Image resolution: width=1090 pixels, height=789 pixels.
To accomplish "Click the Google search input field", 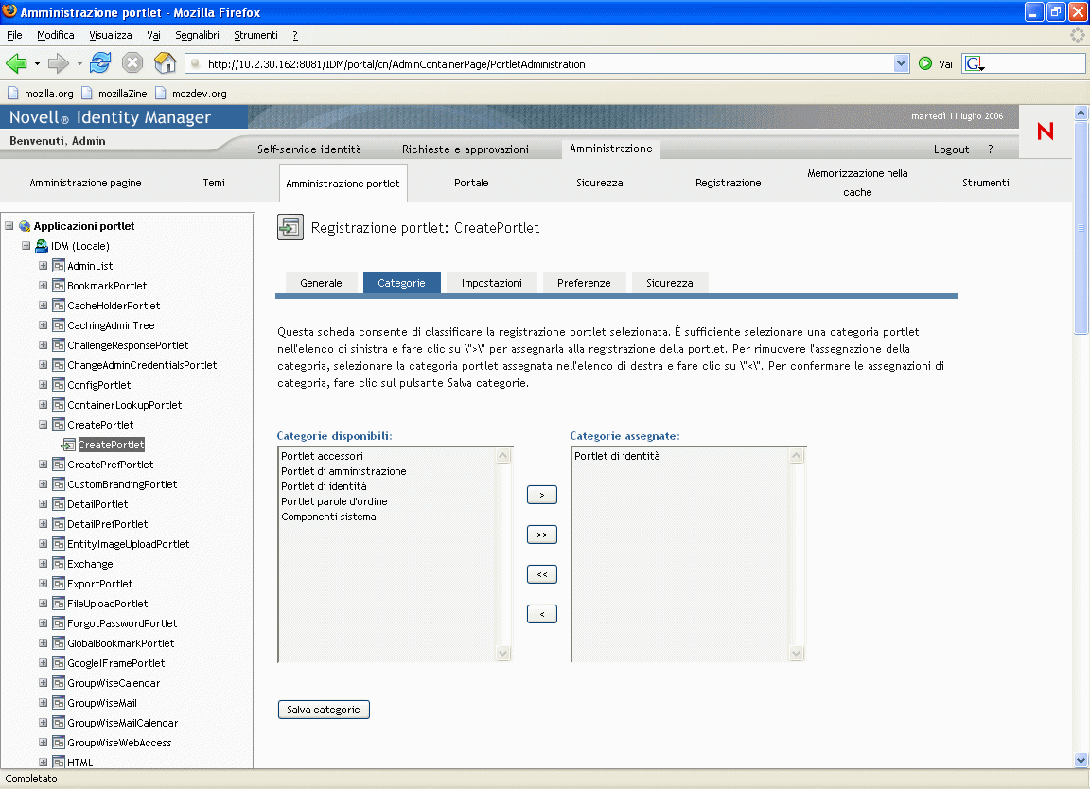I will 1034,64.
